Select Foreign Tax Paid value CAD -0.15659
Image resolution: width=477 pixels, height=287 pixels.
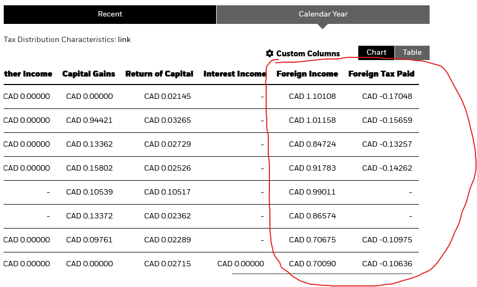tap(387, 120)
